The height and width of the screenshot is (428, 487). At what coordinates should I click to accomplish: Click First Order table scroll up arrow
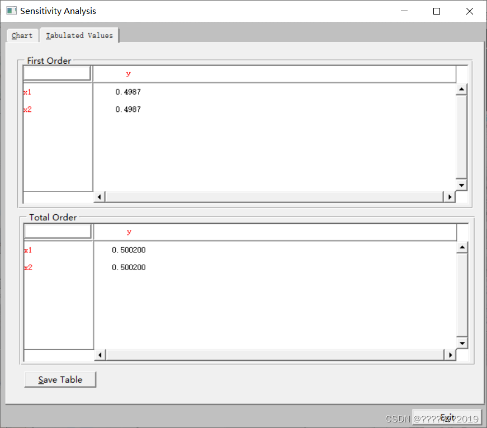tap(461, 90)
